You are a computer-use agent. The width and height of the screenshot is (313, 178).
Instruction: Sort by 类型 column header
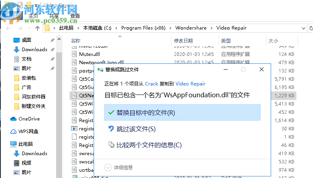[226, 41]
